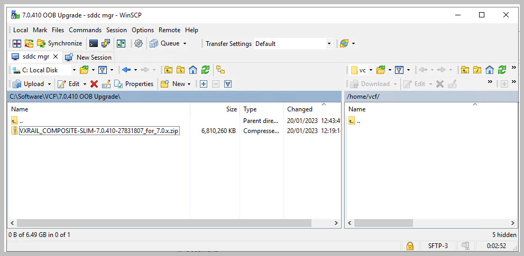The height and width of the screenshot is (256, 524).
Task: Refresh the remote /home/vcf/ panel
Action: 502,70
